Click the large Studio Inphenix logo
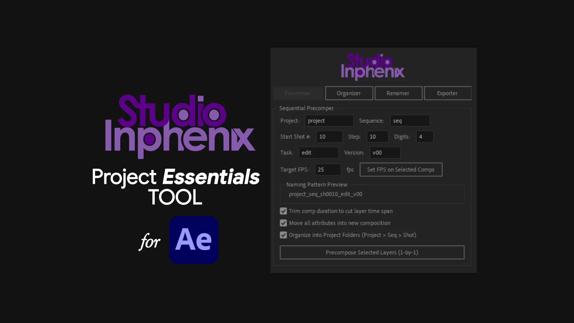 pyautogui.click(x=180, y=126)
